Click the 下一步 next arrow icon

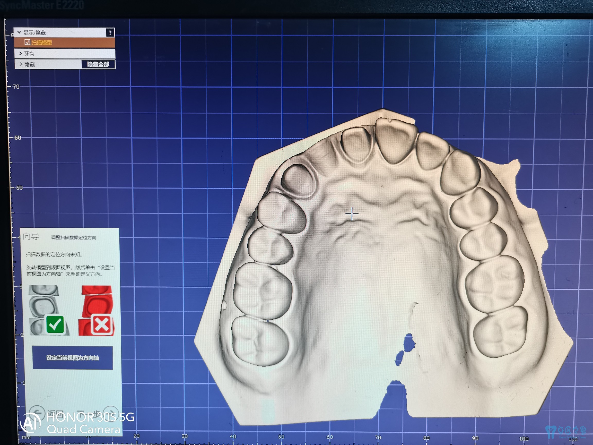111,413
